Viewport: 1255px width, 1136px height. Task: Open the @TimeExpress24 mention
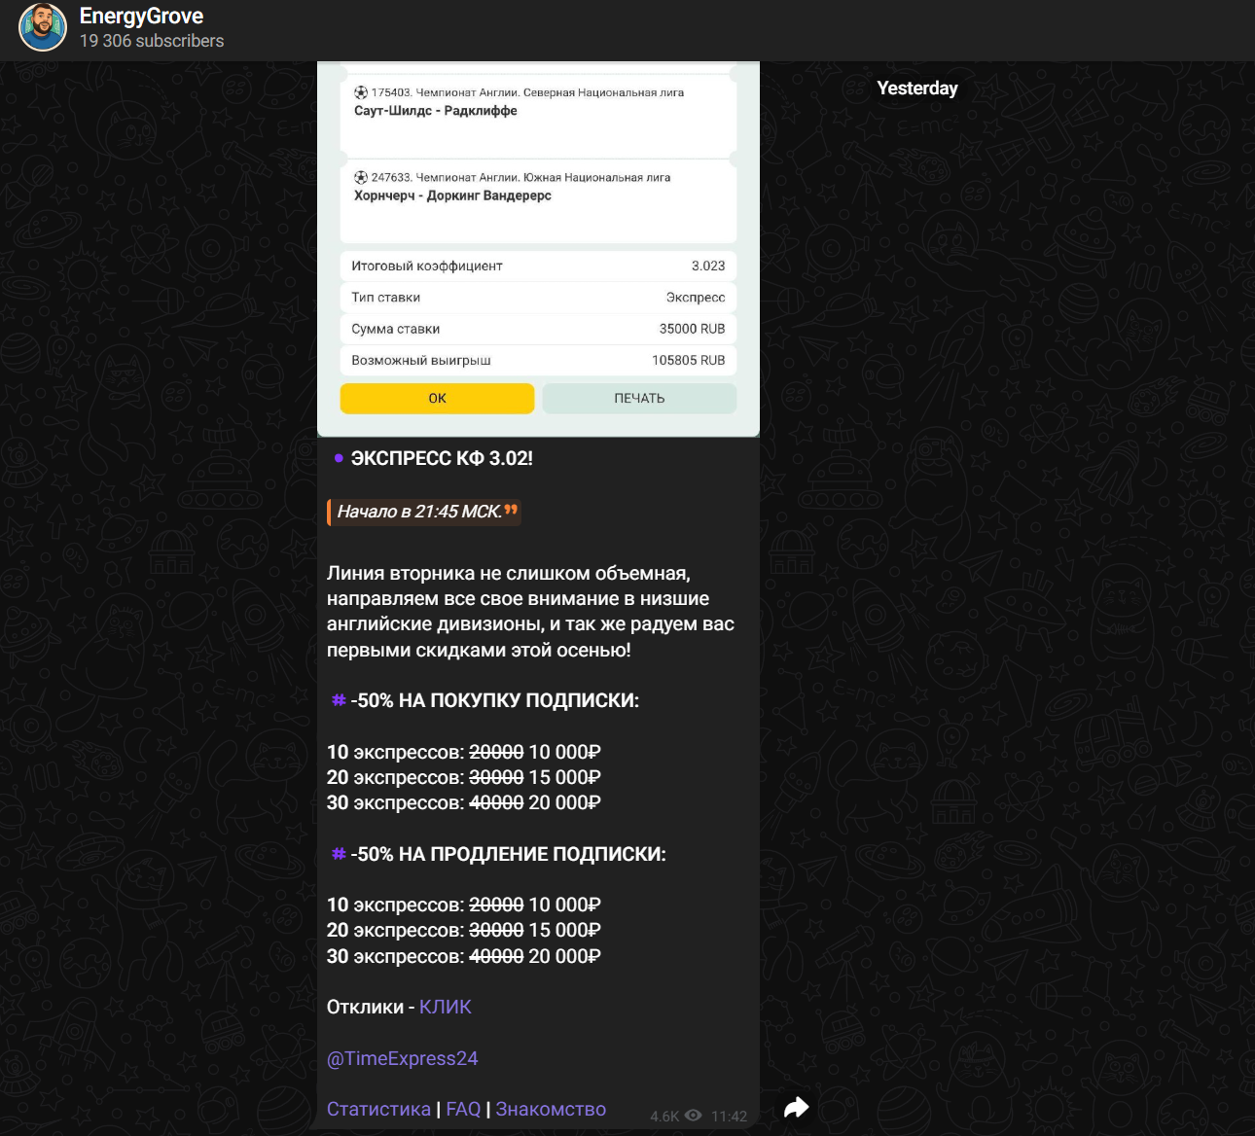click(403, 1058)
